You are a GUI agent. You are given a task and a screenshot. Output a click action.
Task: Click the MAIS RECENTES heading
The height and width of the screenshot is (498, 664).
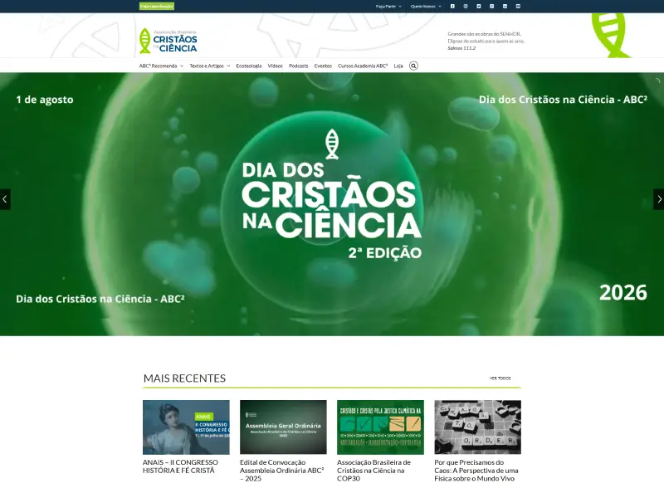click(184, 378)
